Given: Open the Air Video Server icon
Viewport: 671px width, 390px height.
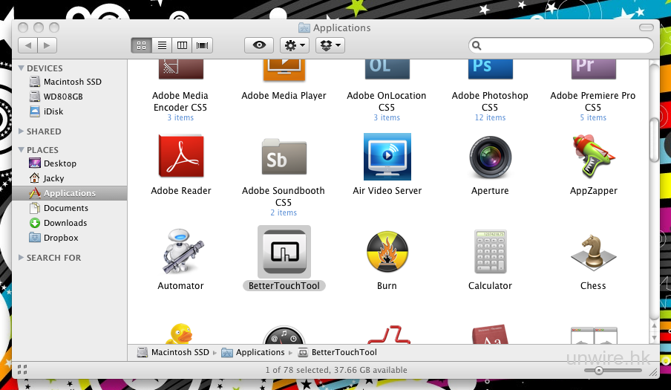Looking at the screenshot, I should click(x=387, y=157).
